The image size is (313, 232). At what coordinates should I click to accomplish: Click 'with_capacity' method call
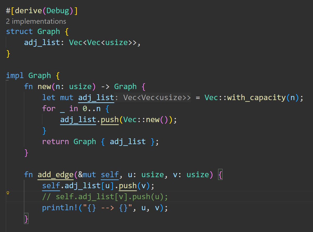(x=256, y=98)
